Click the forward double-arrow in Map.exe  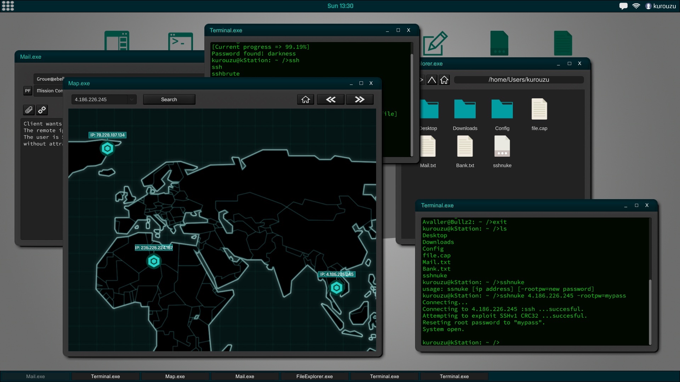click(359, 99)
